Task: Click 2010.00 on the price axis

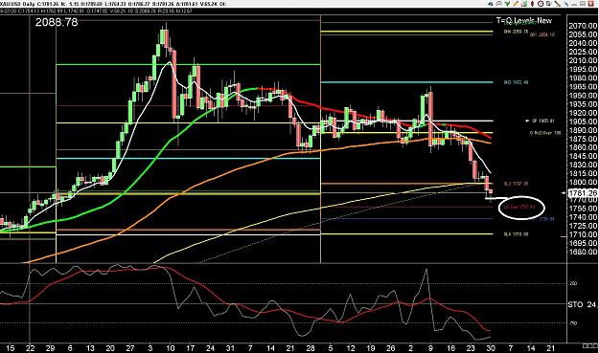Action: (583, 60)
